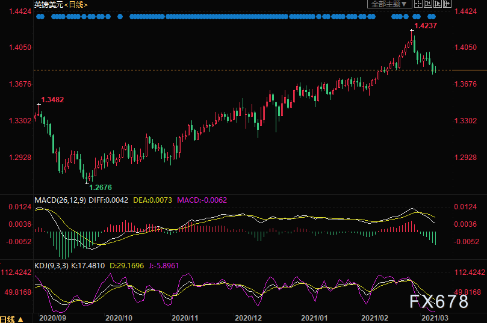Click the play-forward chart axis icon
The width and height of the screenshot is (487, 323).
click(x=437, y=4)
